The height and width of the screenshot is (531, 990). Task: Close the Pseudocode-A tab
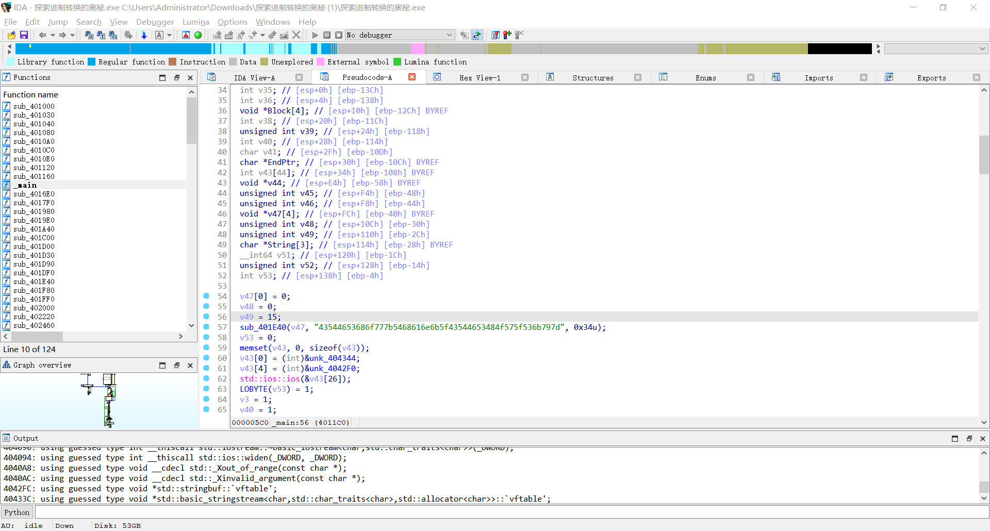point(412,77)
